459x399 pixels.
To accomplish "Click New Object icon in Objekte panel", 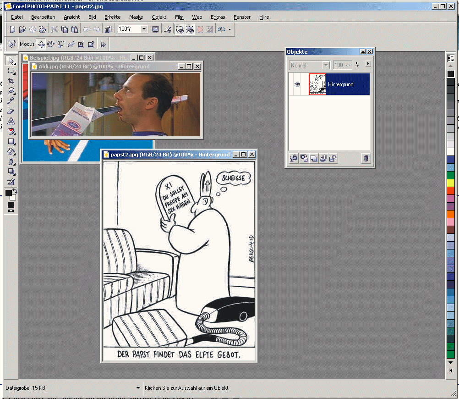I will pos(333,158).
